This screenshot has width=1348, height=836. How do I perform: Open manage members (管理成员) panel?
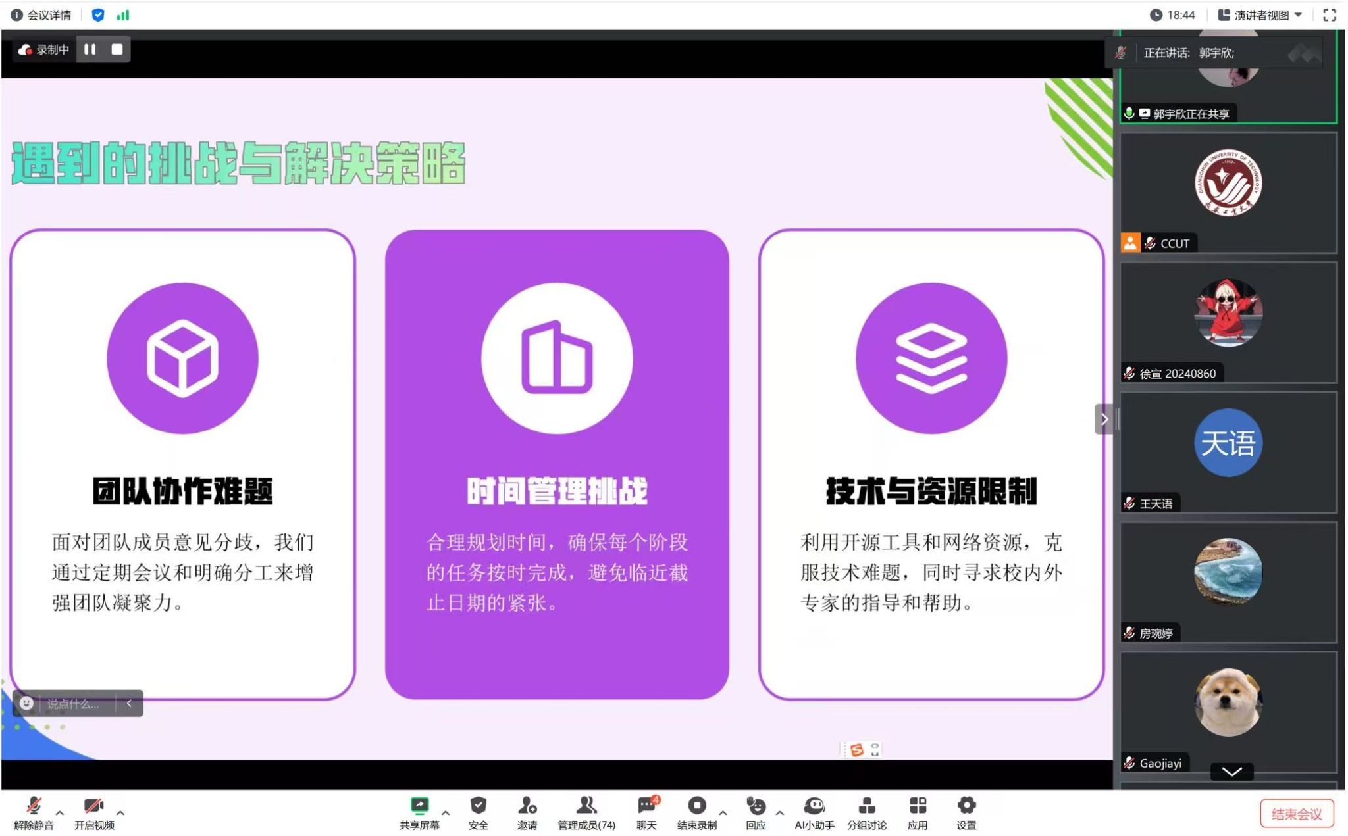tap(586, 806)
